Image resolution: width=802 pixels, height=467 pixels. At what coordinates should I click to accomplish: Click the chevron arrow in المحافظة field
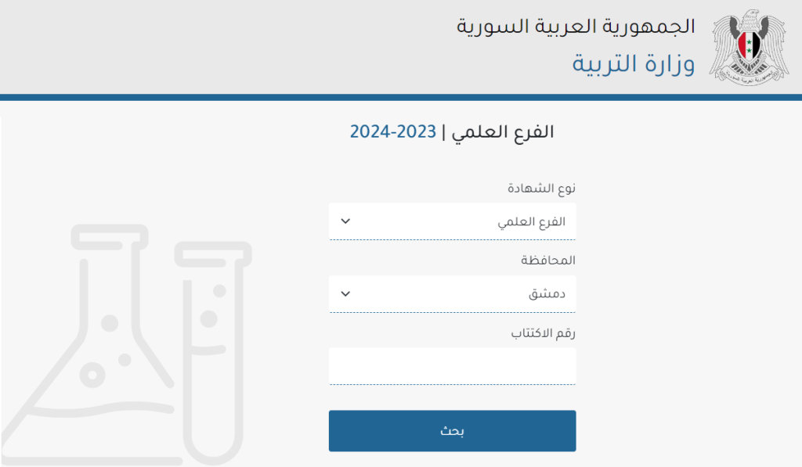pos(345,294)
